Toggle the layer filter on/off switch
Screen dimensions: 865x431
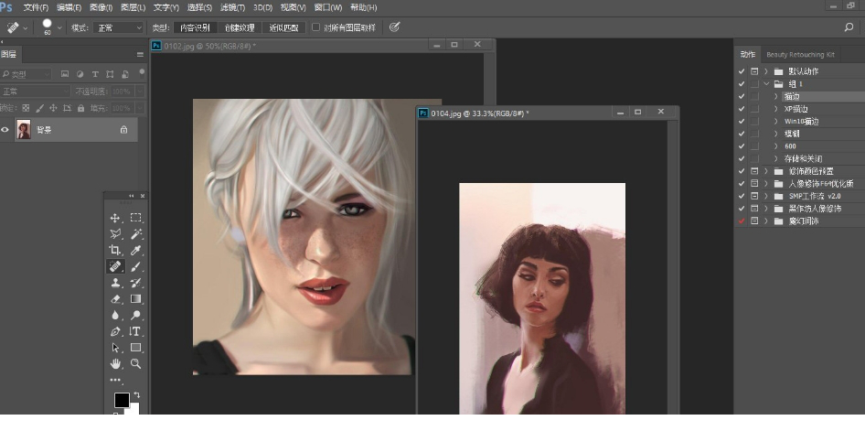click(142, 73)
